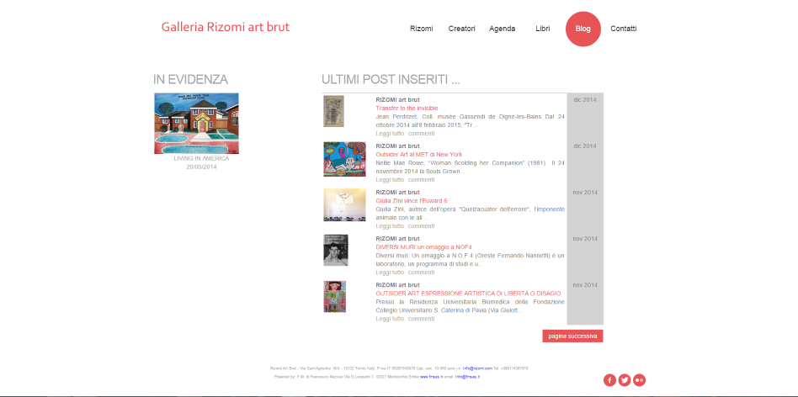Screen dimensions: 798x397
Task: Open thumbnail of Transfer to the invisible post
Action: click(x=333, y=111)
